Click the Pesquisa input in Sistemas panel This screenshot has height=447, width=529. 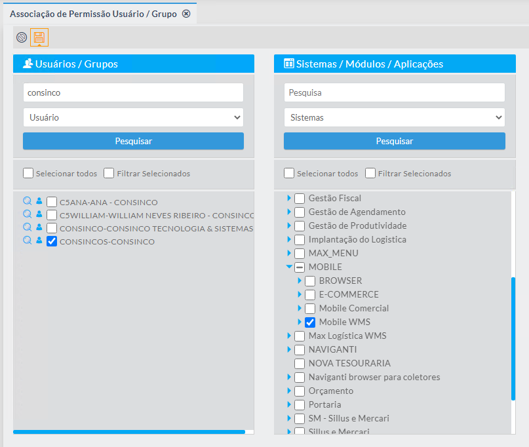click(395, 92)
